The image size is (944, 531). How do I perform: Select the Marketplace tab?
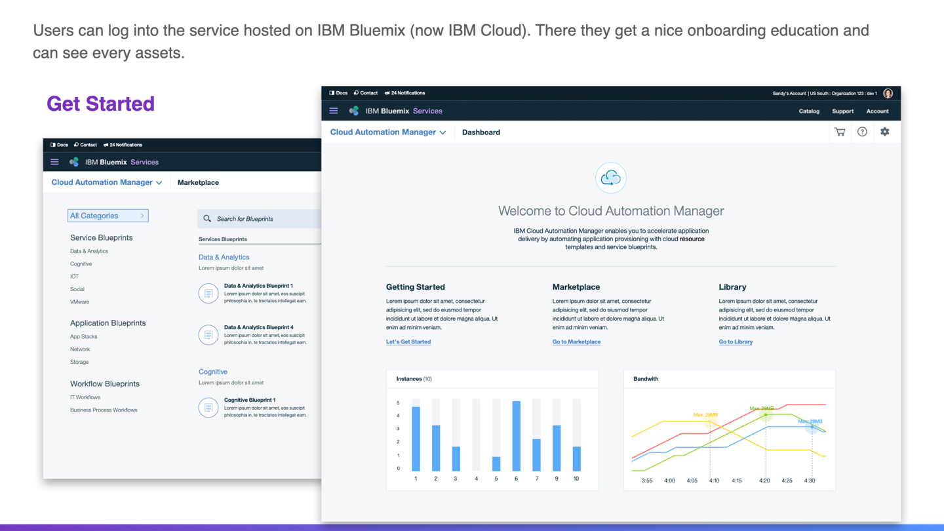[198, 182]
